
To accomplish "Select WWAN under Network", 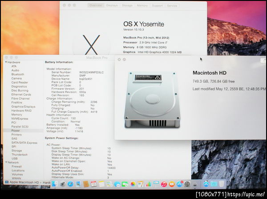I will coord(16,179).
